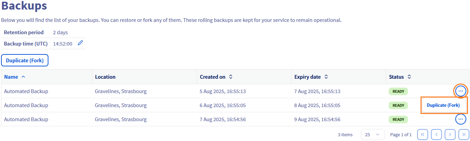
Task: Open the 25 items-per-page dropdown
Action: (x=372, y=134)
